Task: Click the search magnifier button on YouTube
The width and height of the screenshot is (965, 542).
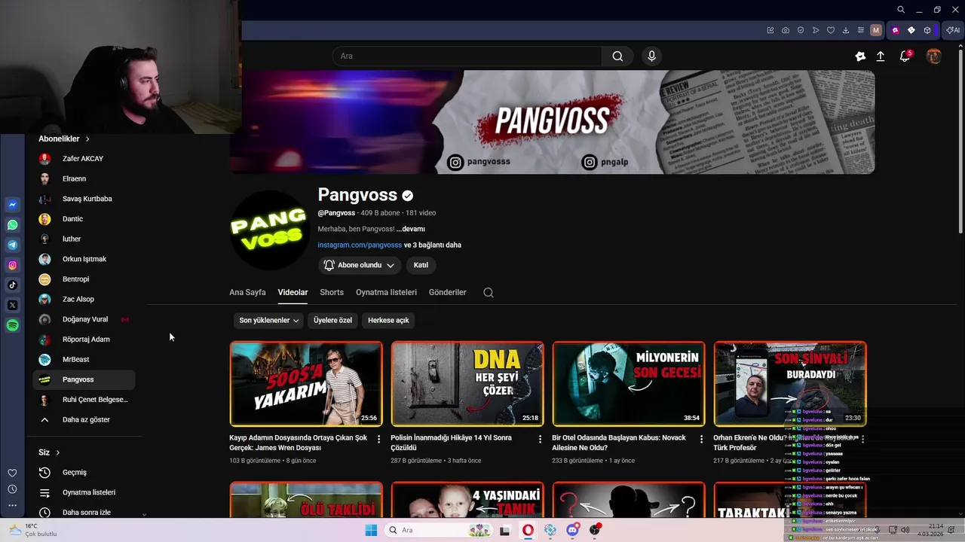Action: pos(617,56)
